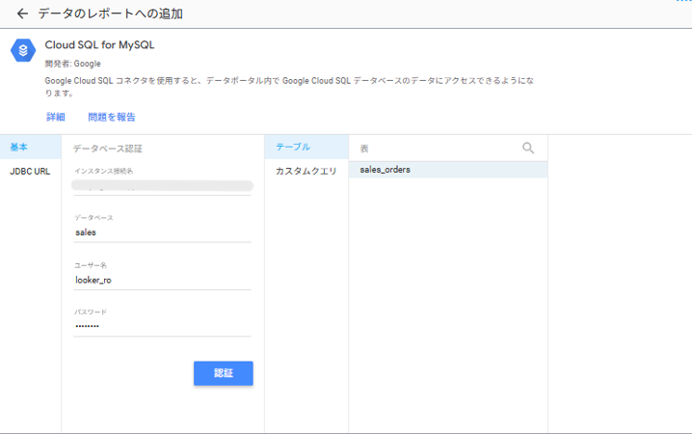The height and width of the screenshot is (434, 692).
Task: Click the 開発者: Google text
Action: point(73,64)
